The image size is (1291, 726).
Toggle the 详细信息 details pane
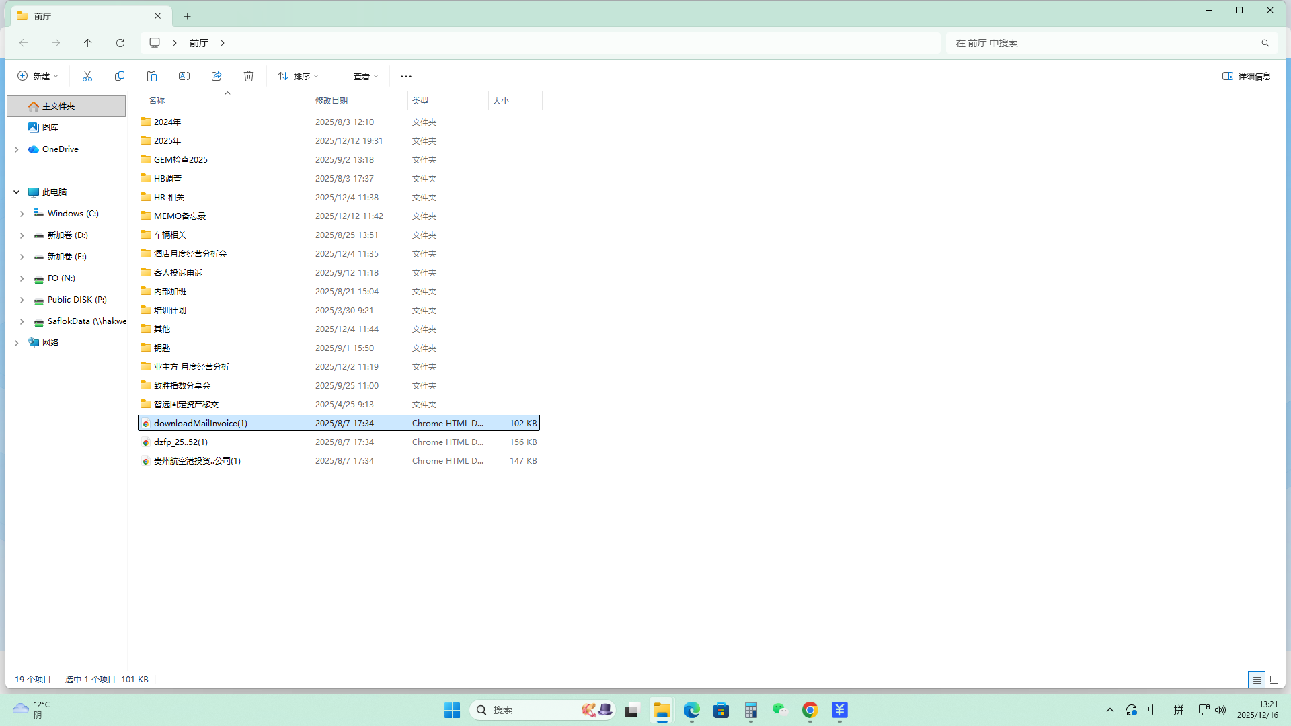(1246, 76)
